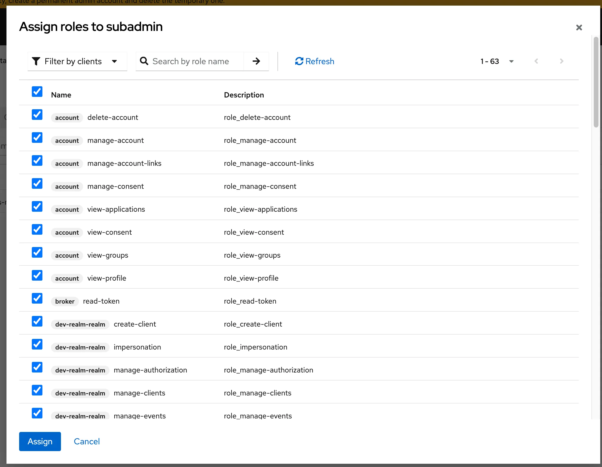The height and width of the screenshot is (467, 602).
Task: Click the Refresh circular arrows icon
Action: coord(299,61)
